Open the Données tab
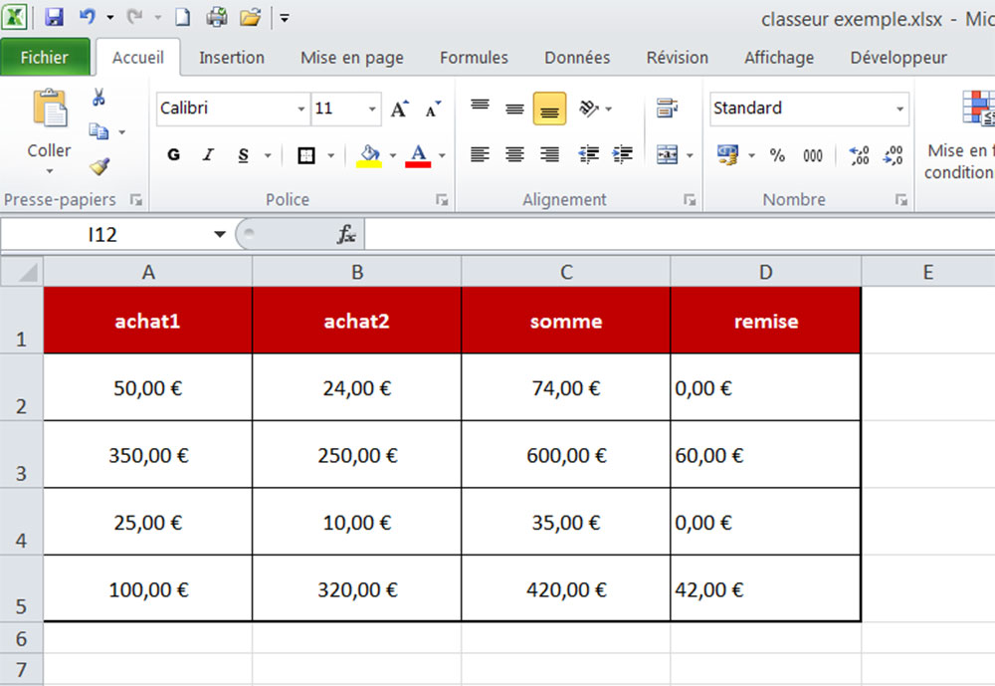This screenshot has height=686, width=995. pyautogui.click(x=577, y=57)
